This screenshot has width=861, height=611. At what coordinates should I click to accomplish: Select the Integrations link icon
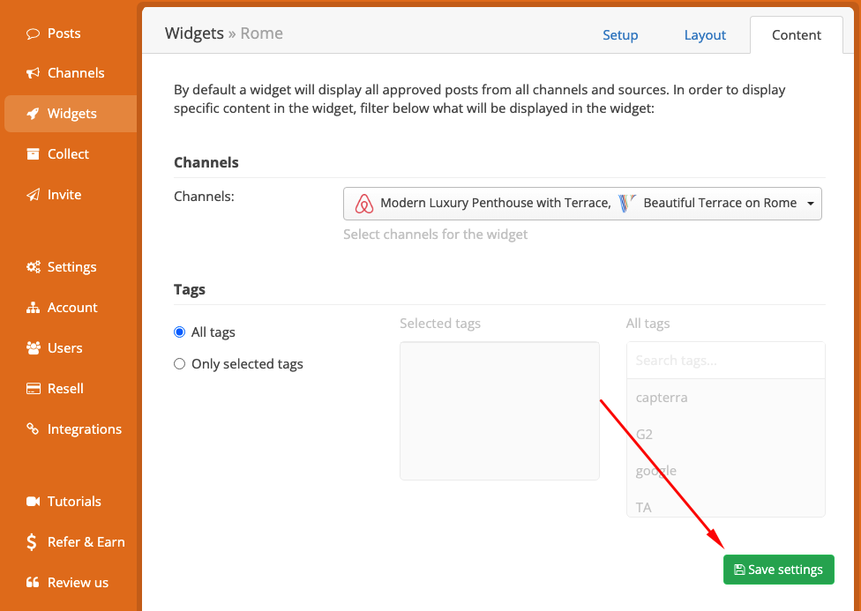point(33,428)
